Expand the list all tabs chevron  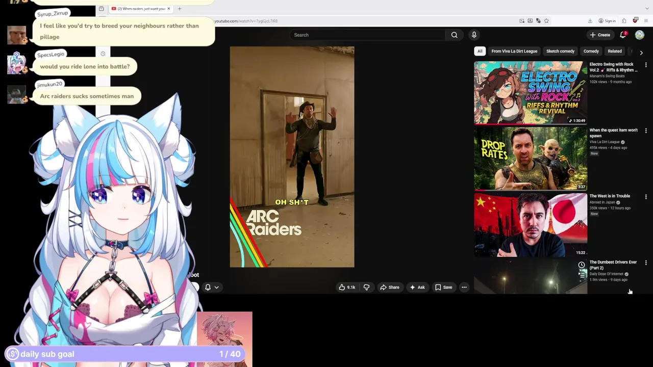click(x=648, y=9)
